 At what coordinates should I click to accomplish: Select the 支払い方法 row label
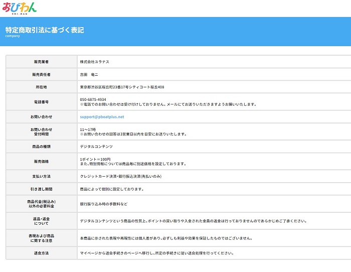pyautogui.click(x=41, y=177)
